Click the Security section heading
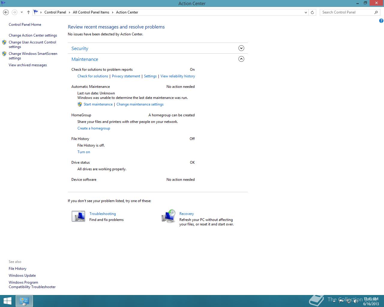384x307 pixels. pyautogui.click(x=80, y=49)
